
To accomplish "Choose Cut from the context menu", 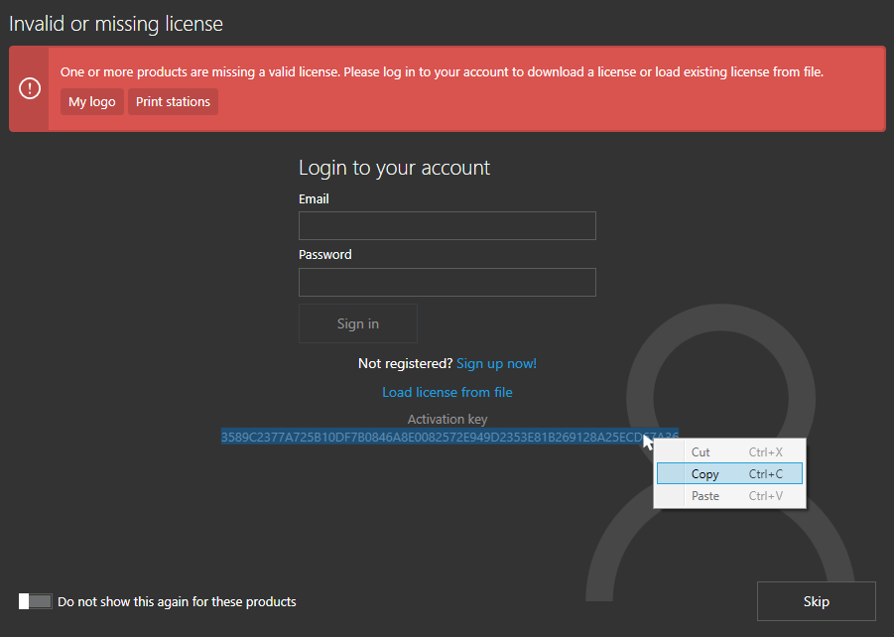I will pos(701,452).
